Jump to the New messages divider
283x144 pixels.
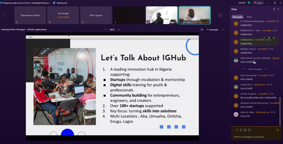click(255, 69)
